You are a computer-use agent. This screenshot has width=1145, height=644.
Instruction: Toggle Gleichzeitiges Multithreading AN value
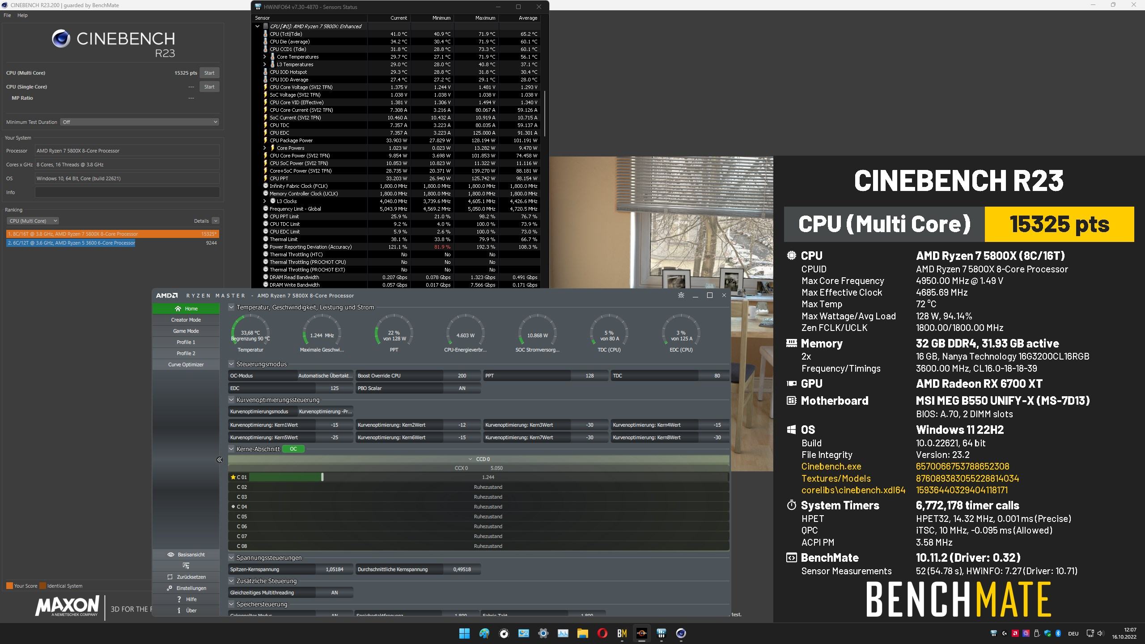[334, 593]
